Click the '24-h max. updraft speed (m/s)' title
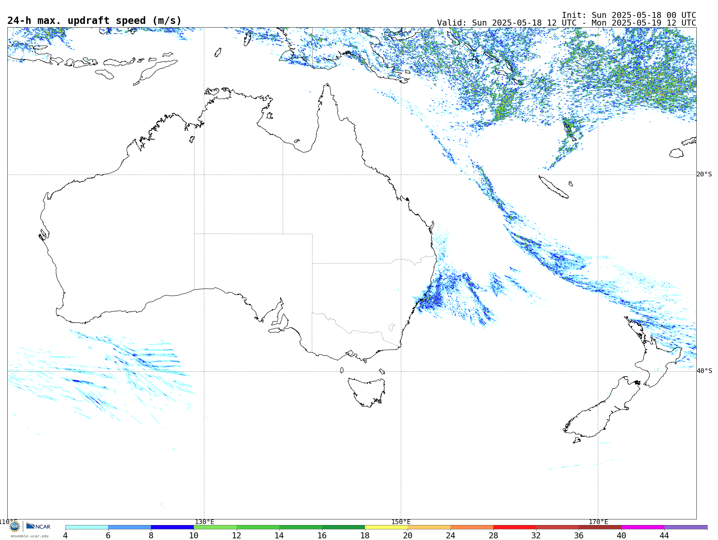Viewport: 718px width, 540px height. [x=94, y=21]
